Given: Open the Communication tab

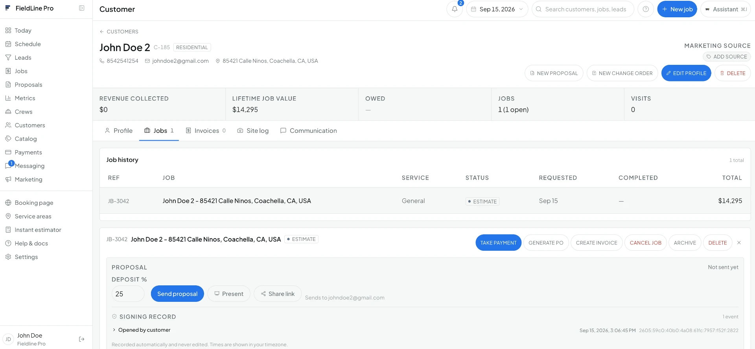Looking at the screenshot, I should [x=309, y=131].
